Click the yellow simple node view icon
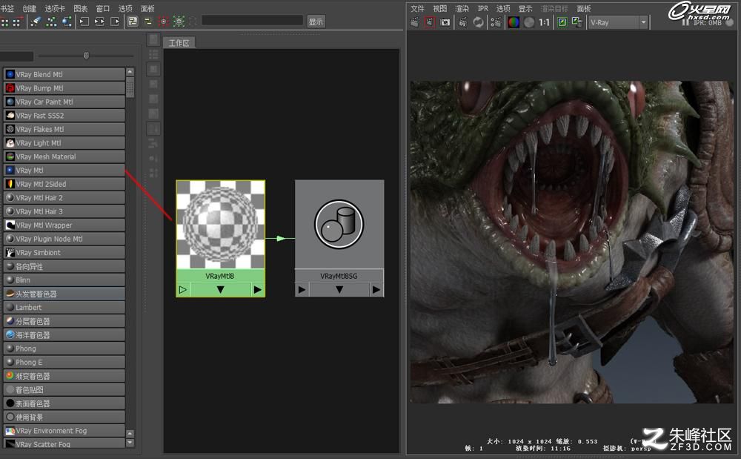 [x=148, y=22]
